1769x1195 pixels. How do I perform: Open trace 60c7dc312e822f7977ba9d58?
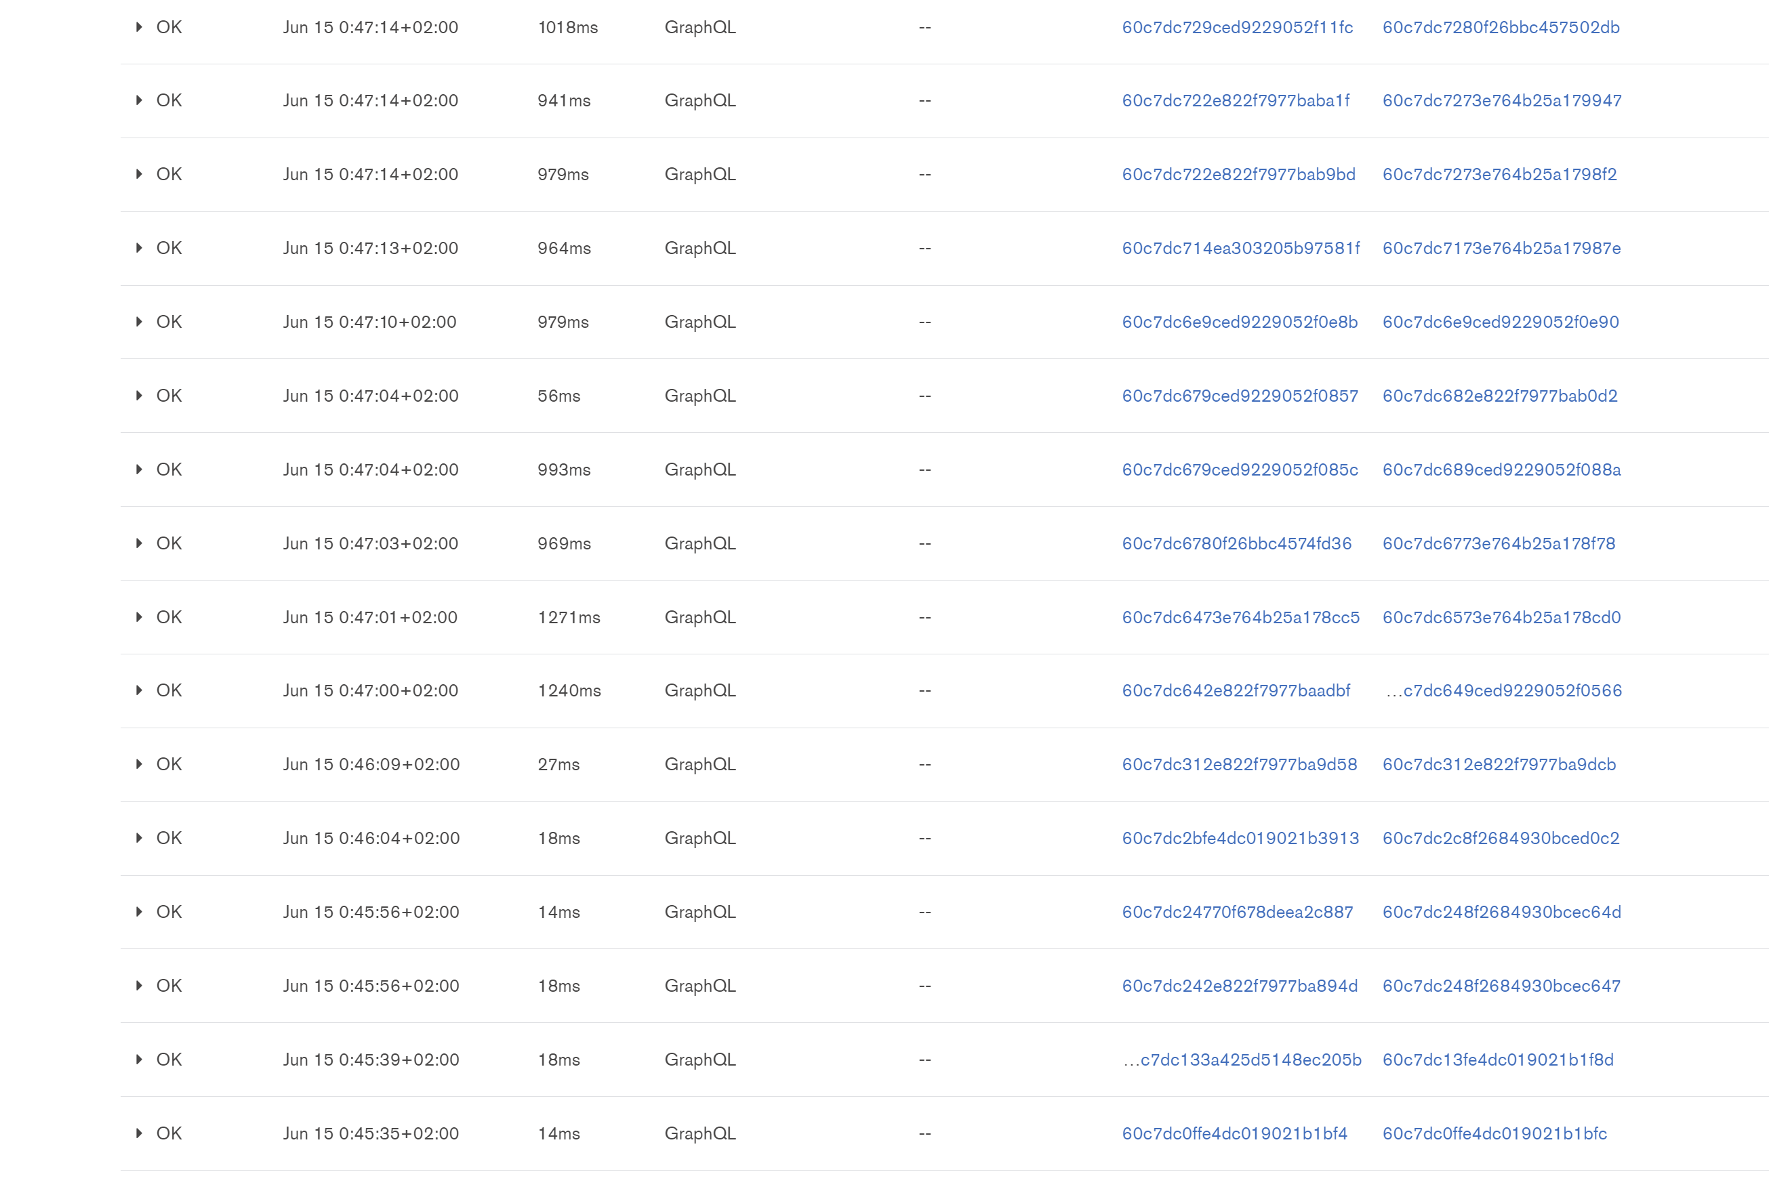(x=1238, y=763)
